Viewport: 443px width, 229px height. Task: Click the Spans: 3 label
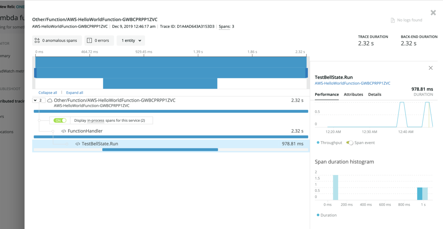pyautogui.click(x=226, y=27)
